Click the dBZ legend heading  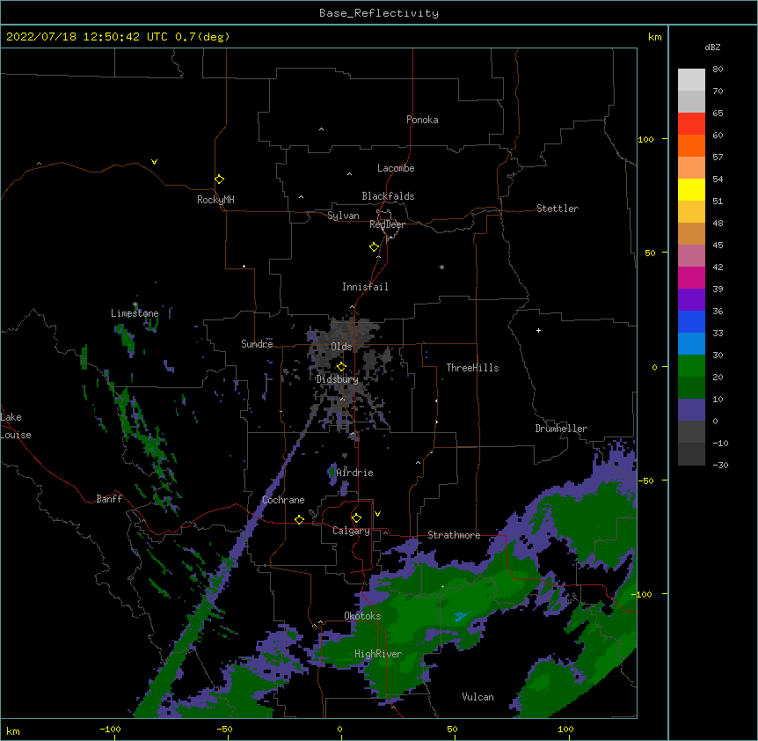click(x=712, y=47)
